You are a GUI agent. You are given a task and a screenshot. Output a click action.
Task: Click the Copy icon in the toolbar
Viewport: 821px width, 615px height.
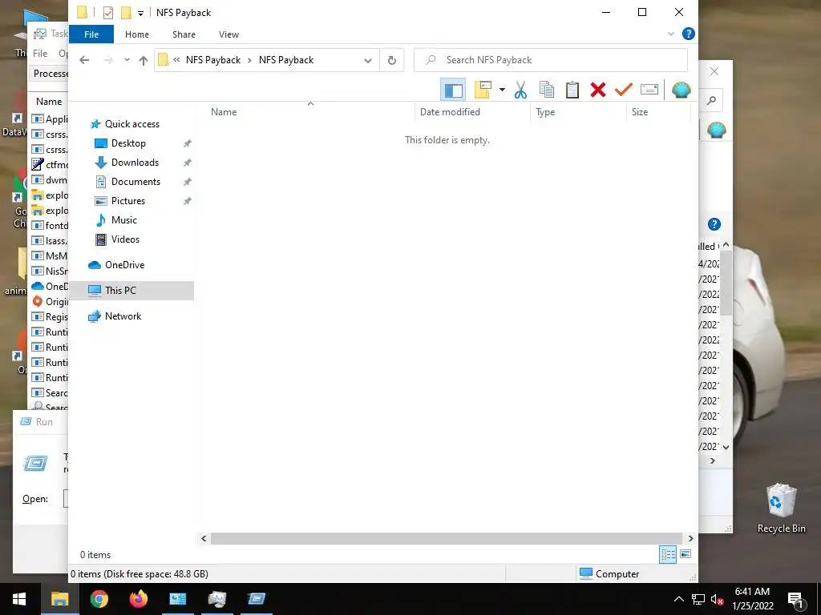coord(546,90)
